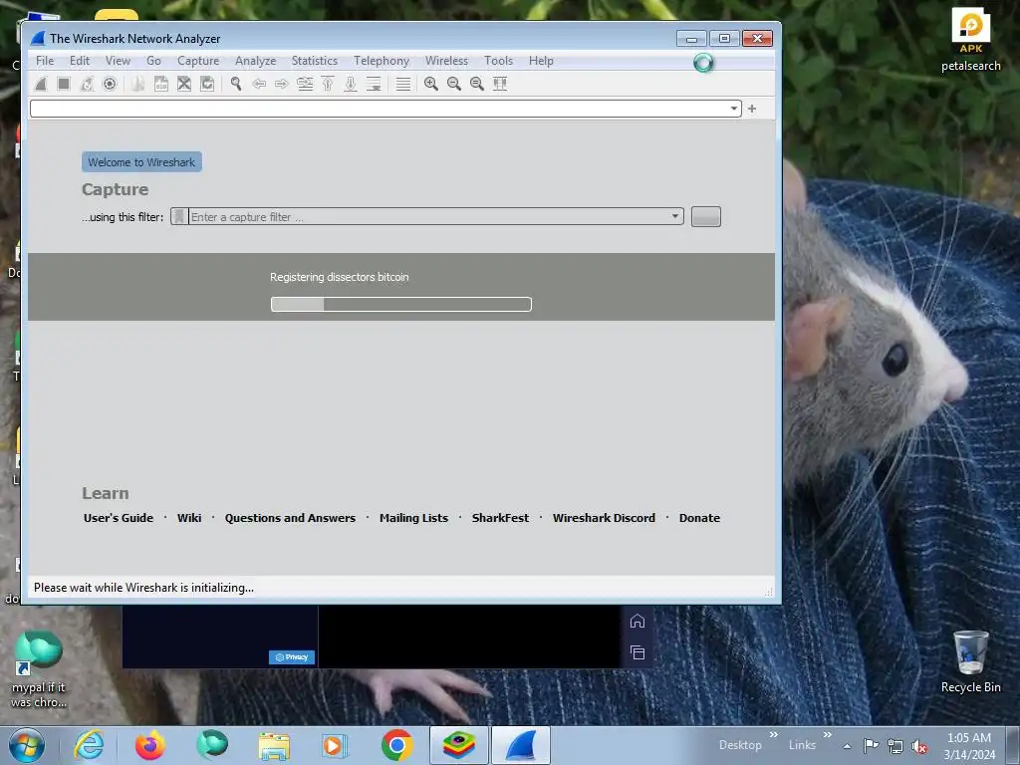Open the Capture menu
The image size is (1020, 765).
[x=198, y=61]
